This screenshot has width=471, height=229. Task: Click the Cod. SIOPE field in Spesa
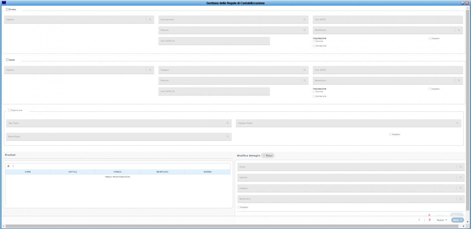click(x=388, y=70)
